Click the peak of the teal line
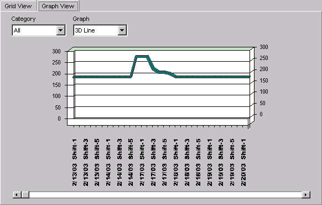Screen dimensions: 322x205 pyautogui.click(x=142, y=56)
